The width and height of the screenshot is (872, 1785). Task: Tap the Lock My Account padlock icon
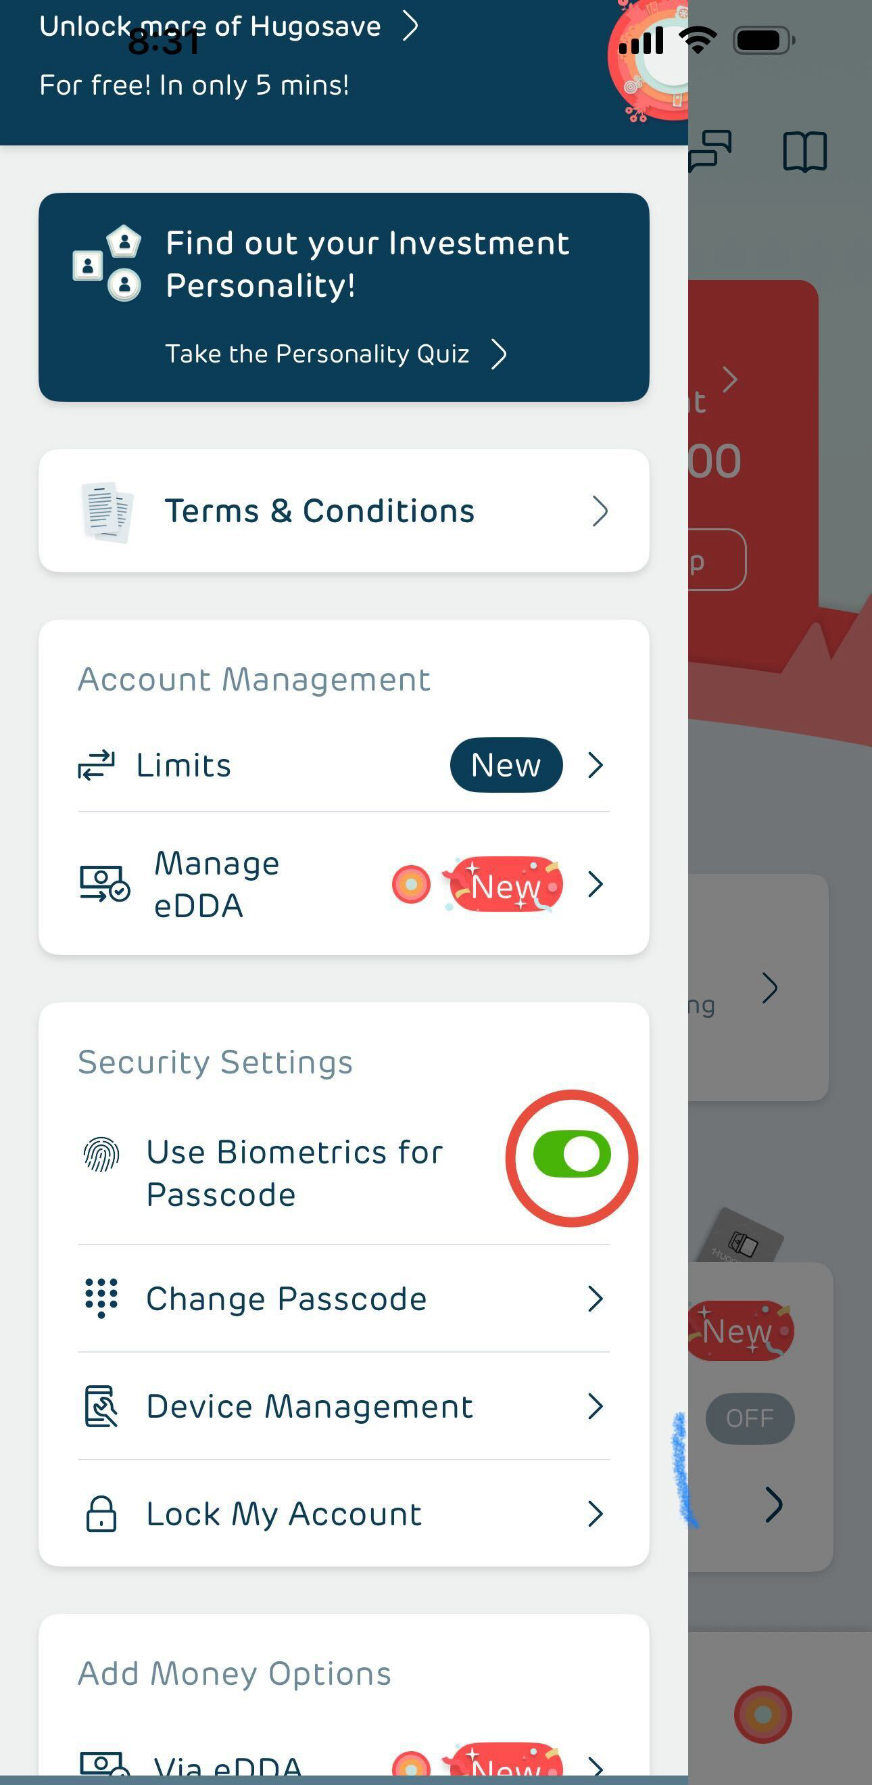click(101, 1513)
